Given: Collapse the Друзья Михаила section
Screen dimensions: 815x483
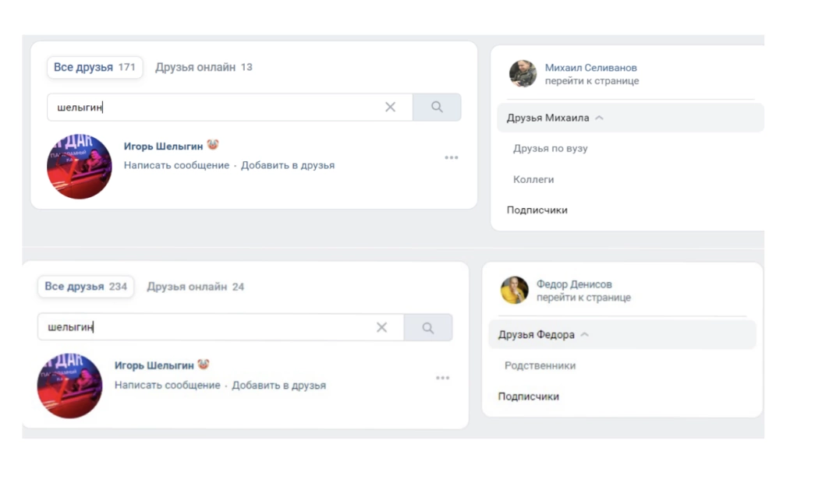Looking at the screenshot, I should pyautogui.click(x=599, y=118).
